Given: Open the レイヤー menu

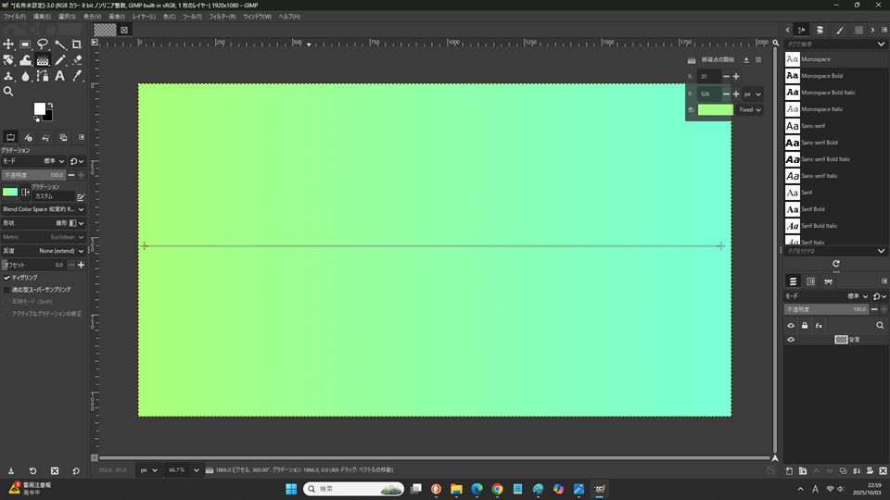Looking at the screenshot, I should coord(144,17).
